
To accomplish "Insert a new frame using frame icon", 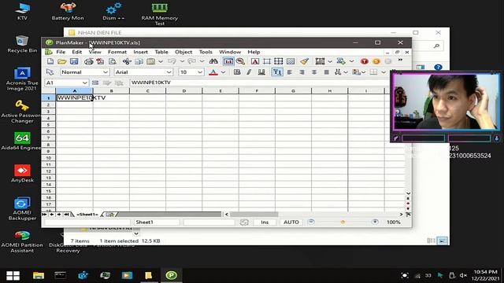I will (x=267, y=61).
